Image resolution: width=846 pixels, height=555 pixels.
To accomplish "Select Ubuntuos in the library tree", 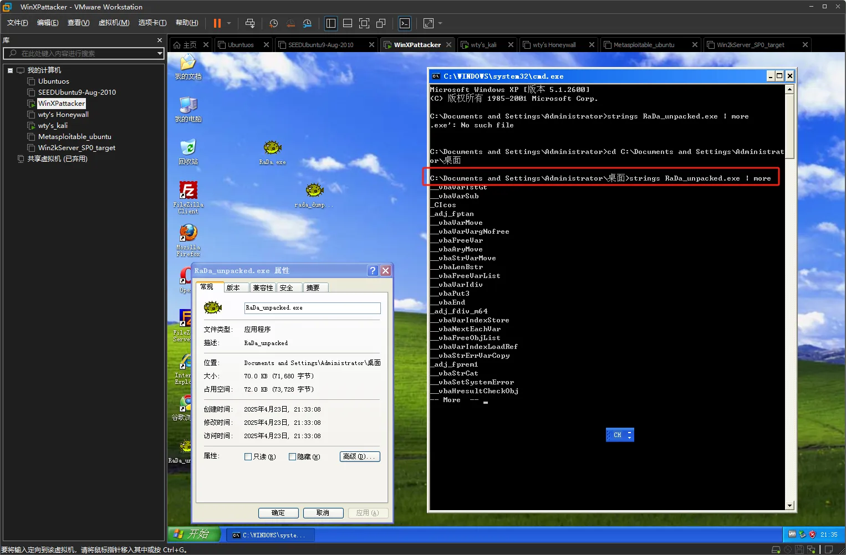I will click(54, 81).
